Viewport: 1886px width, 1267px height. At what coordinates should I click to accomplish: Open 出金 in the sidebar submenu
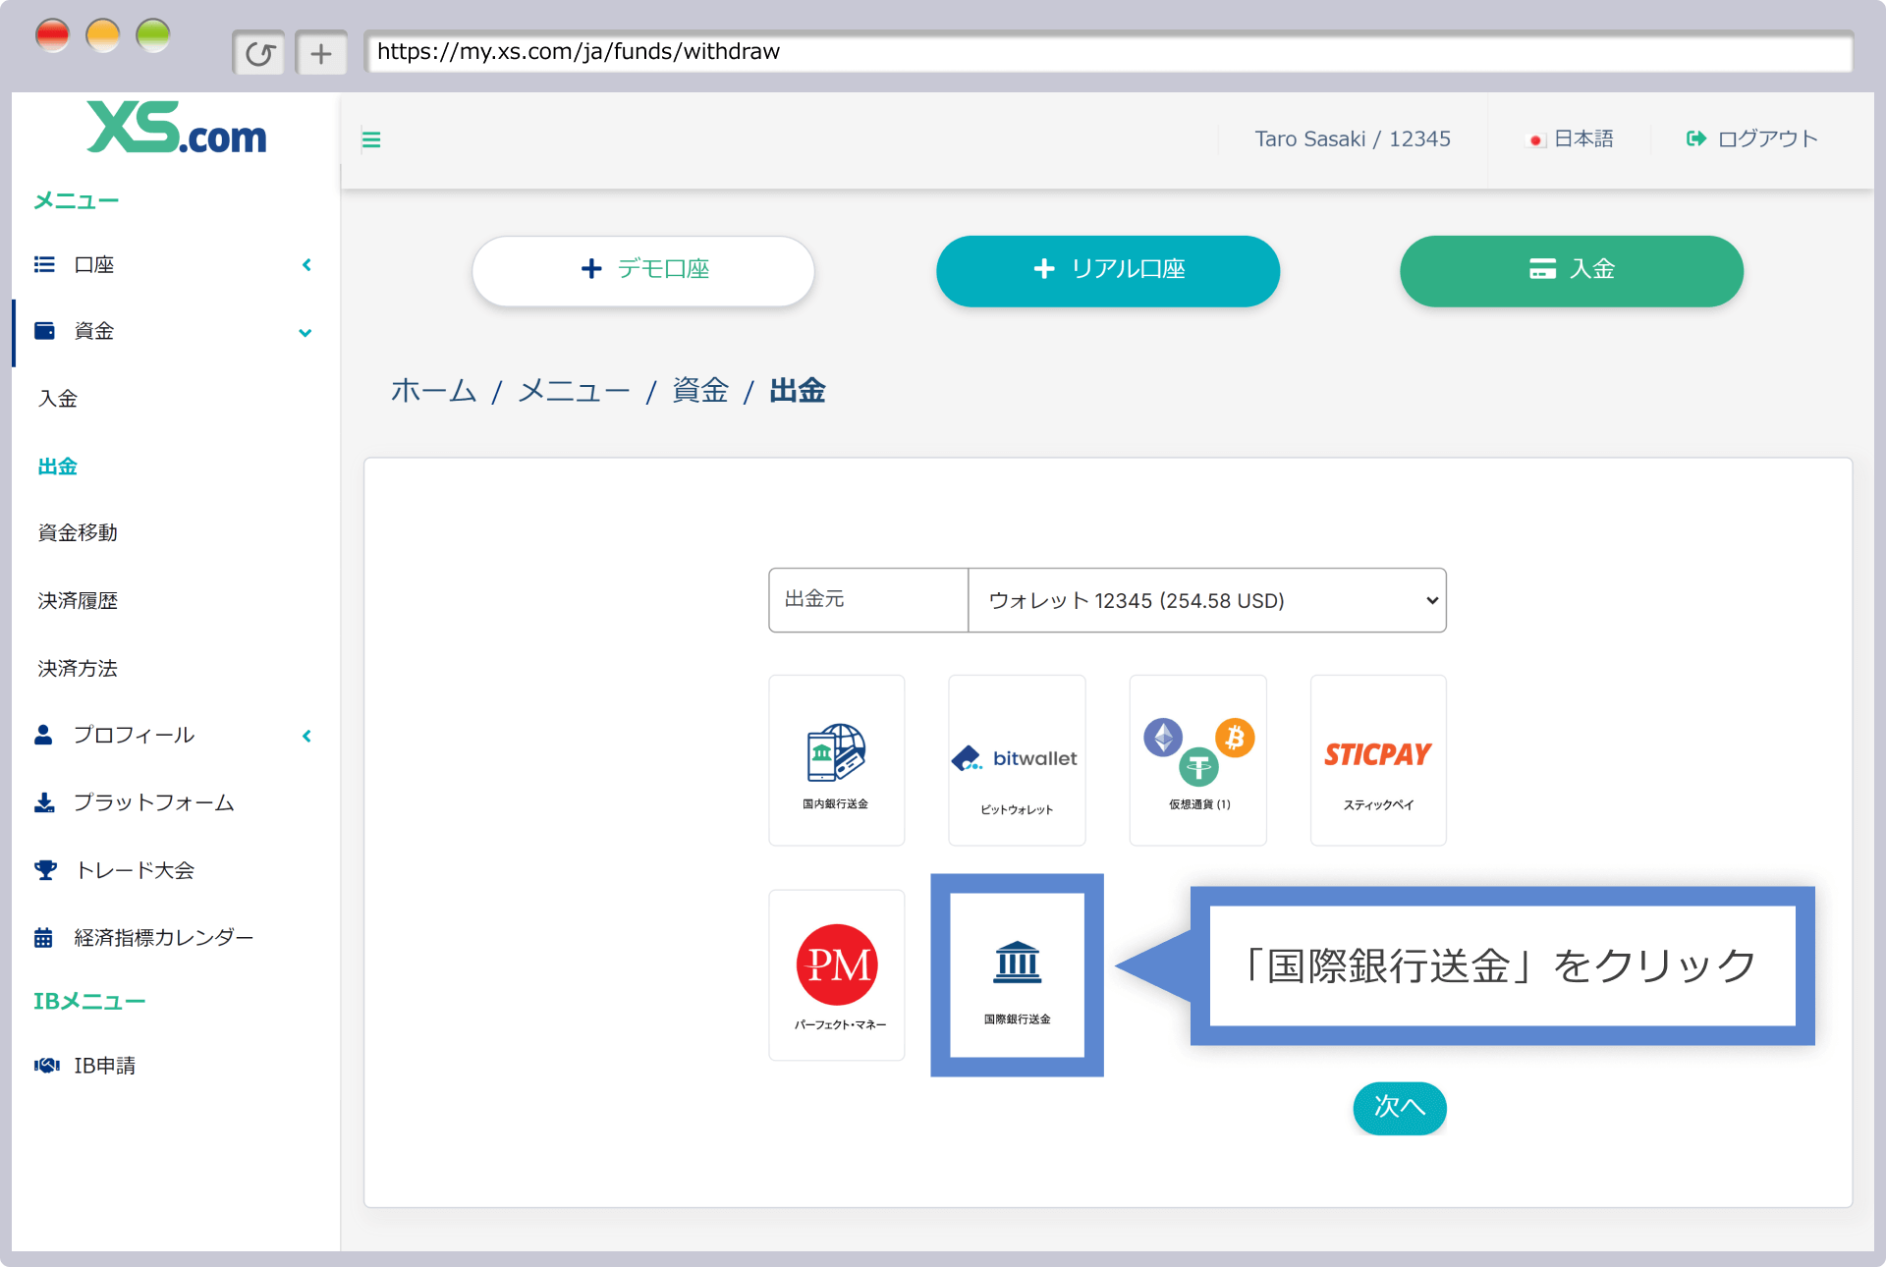click(58, 467)
